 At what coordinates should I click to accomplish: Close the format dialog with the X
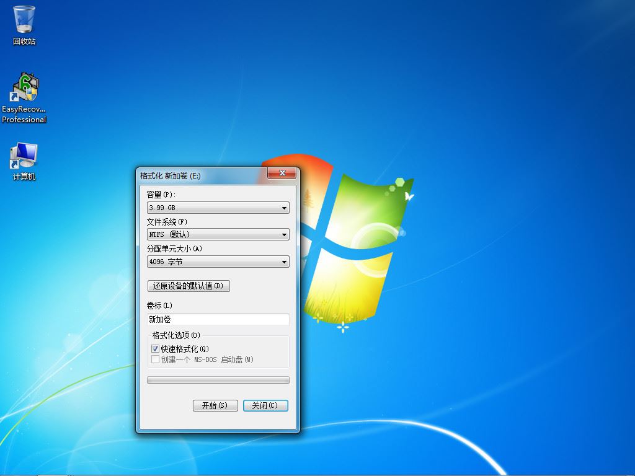[282, 174]
